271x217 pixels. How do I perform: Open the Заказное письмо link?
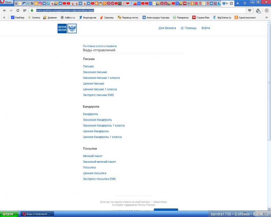point(95,72)
